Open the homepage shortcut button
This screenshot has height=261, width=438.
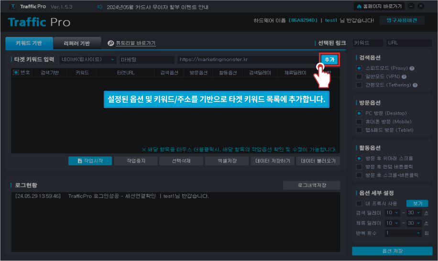380,6
